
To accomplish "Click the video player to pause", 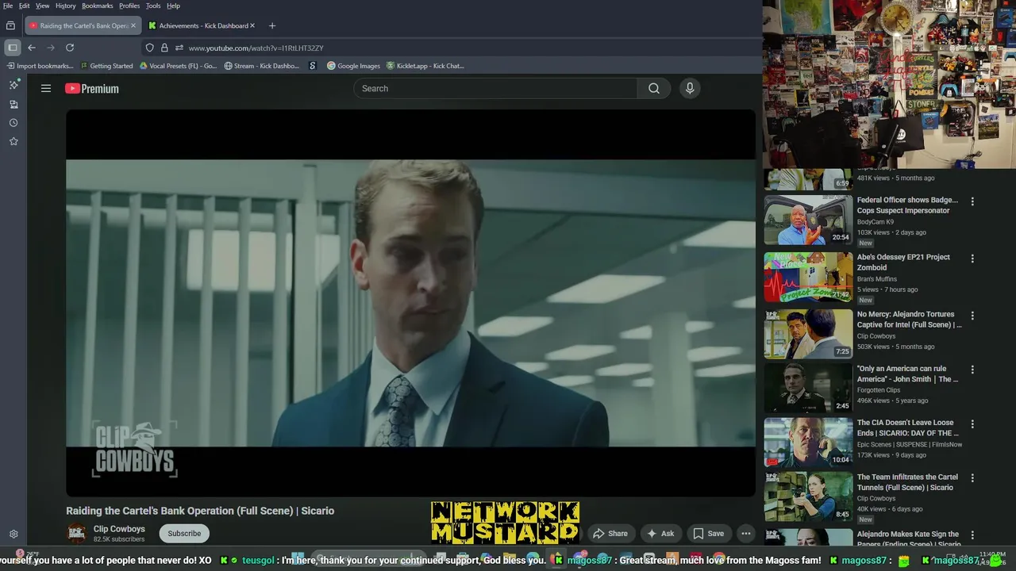I will tap(410, 303).
